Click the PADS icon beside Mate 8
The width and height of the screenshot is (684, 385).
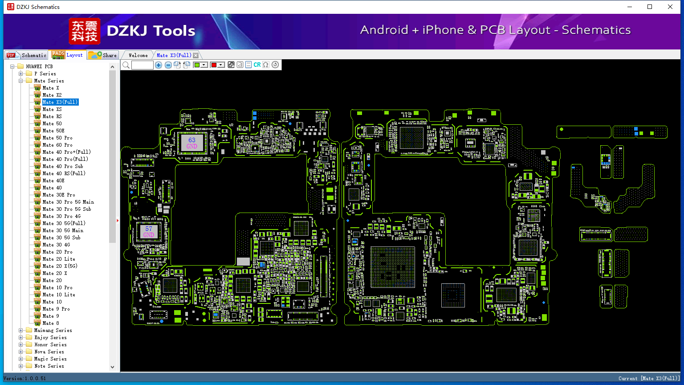pos(37,323)
